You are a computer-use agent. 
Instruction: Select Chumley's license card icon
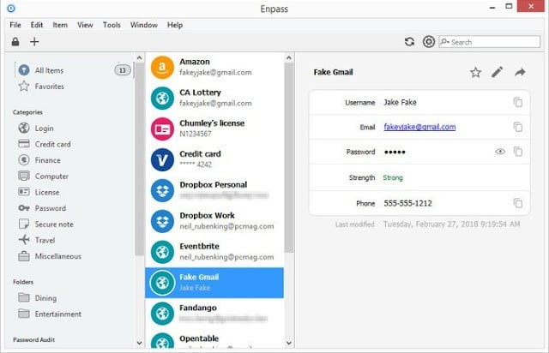(x=162, y=129)
